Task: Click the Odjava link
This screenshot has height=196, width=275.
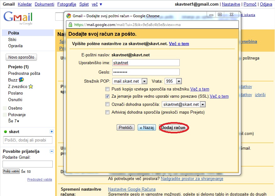Action: click(x=266, y=4)
